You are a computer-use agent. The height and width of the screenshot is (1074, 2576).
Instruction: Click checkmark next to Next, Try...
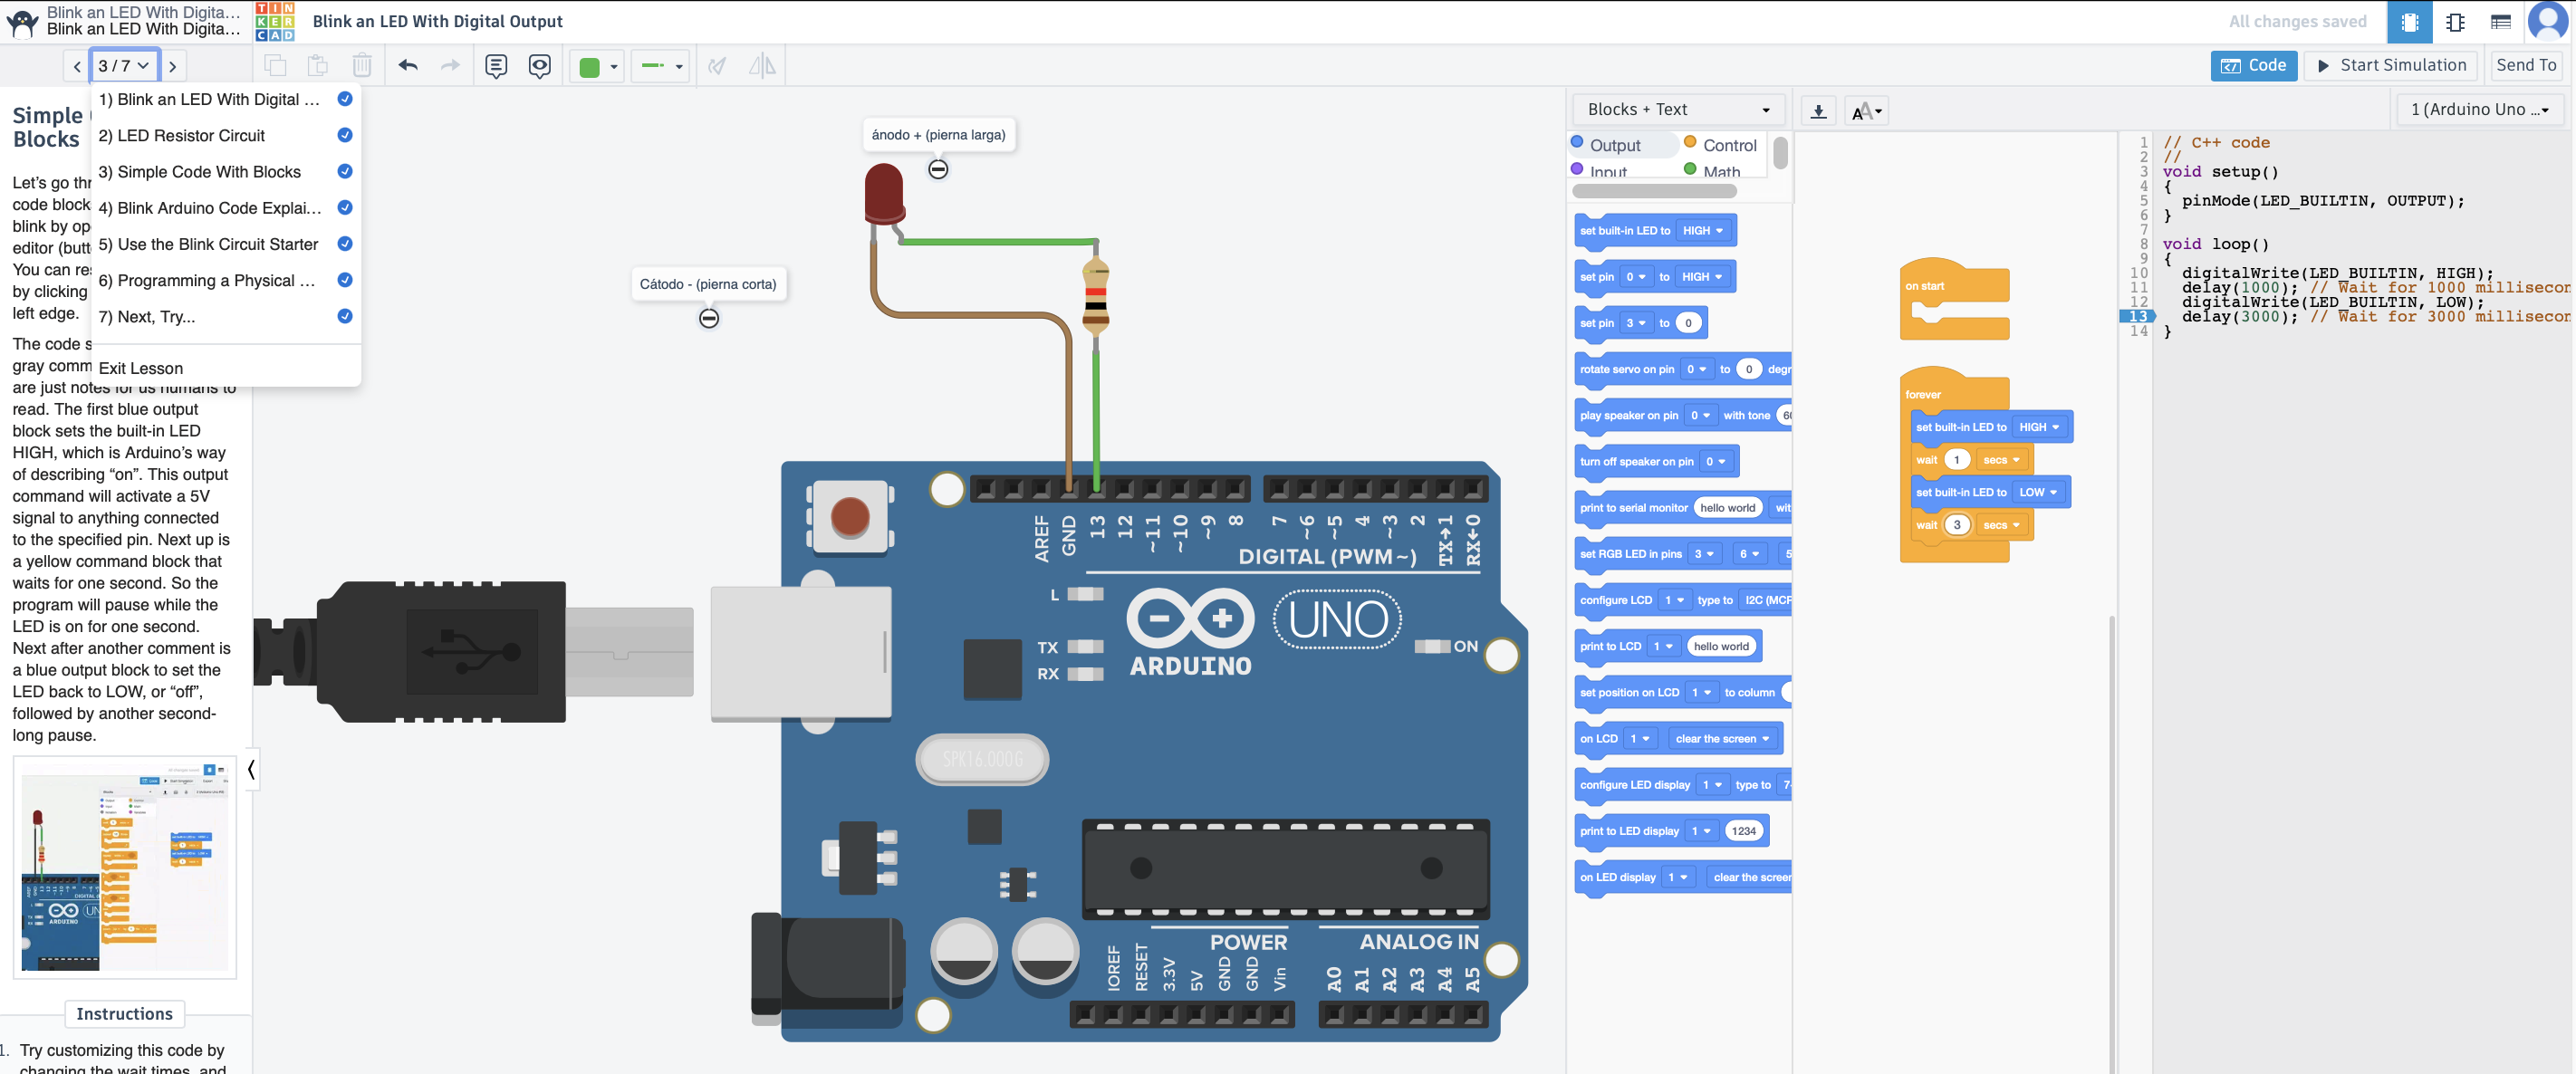pos(345,316)
